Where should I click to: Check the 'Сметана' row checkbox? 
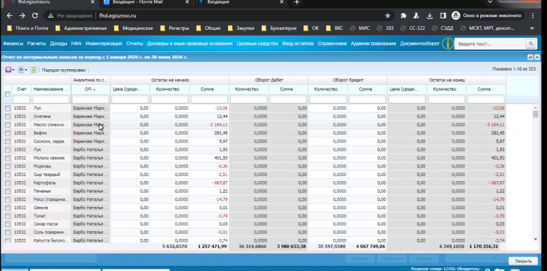(7, 116)
